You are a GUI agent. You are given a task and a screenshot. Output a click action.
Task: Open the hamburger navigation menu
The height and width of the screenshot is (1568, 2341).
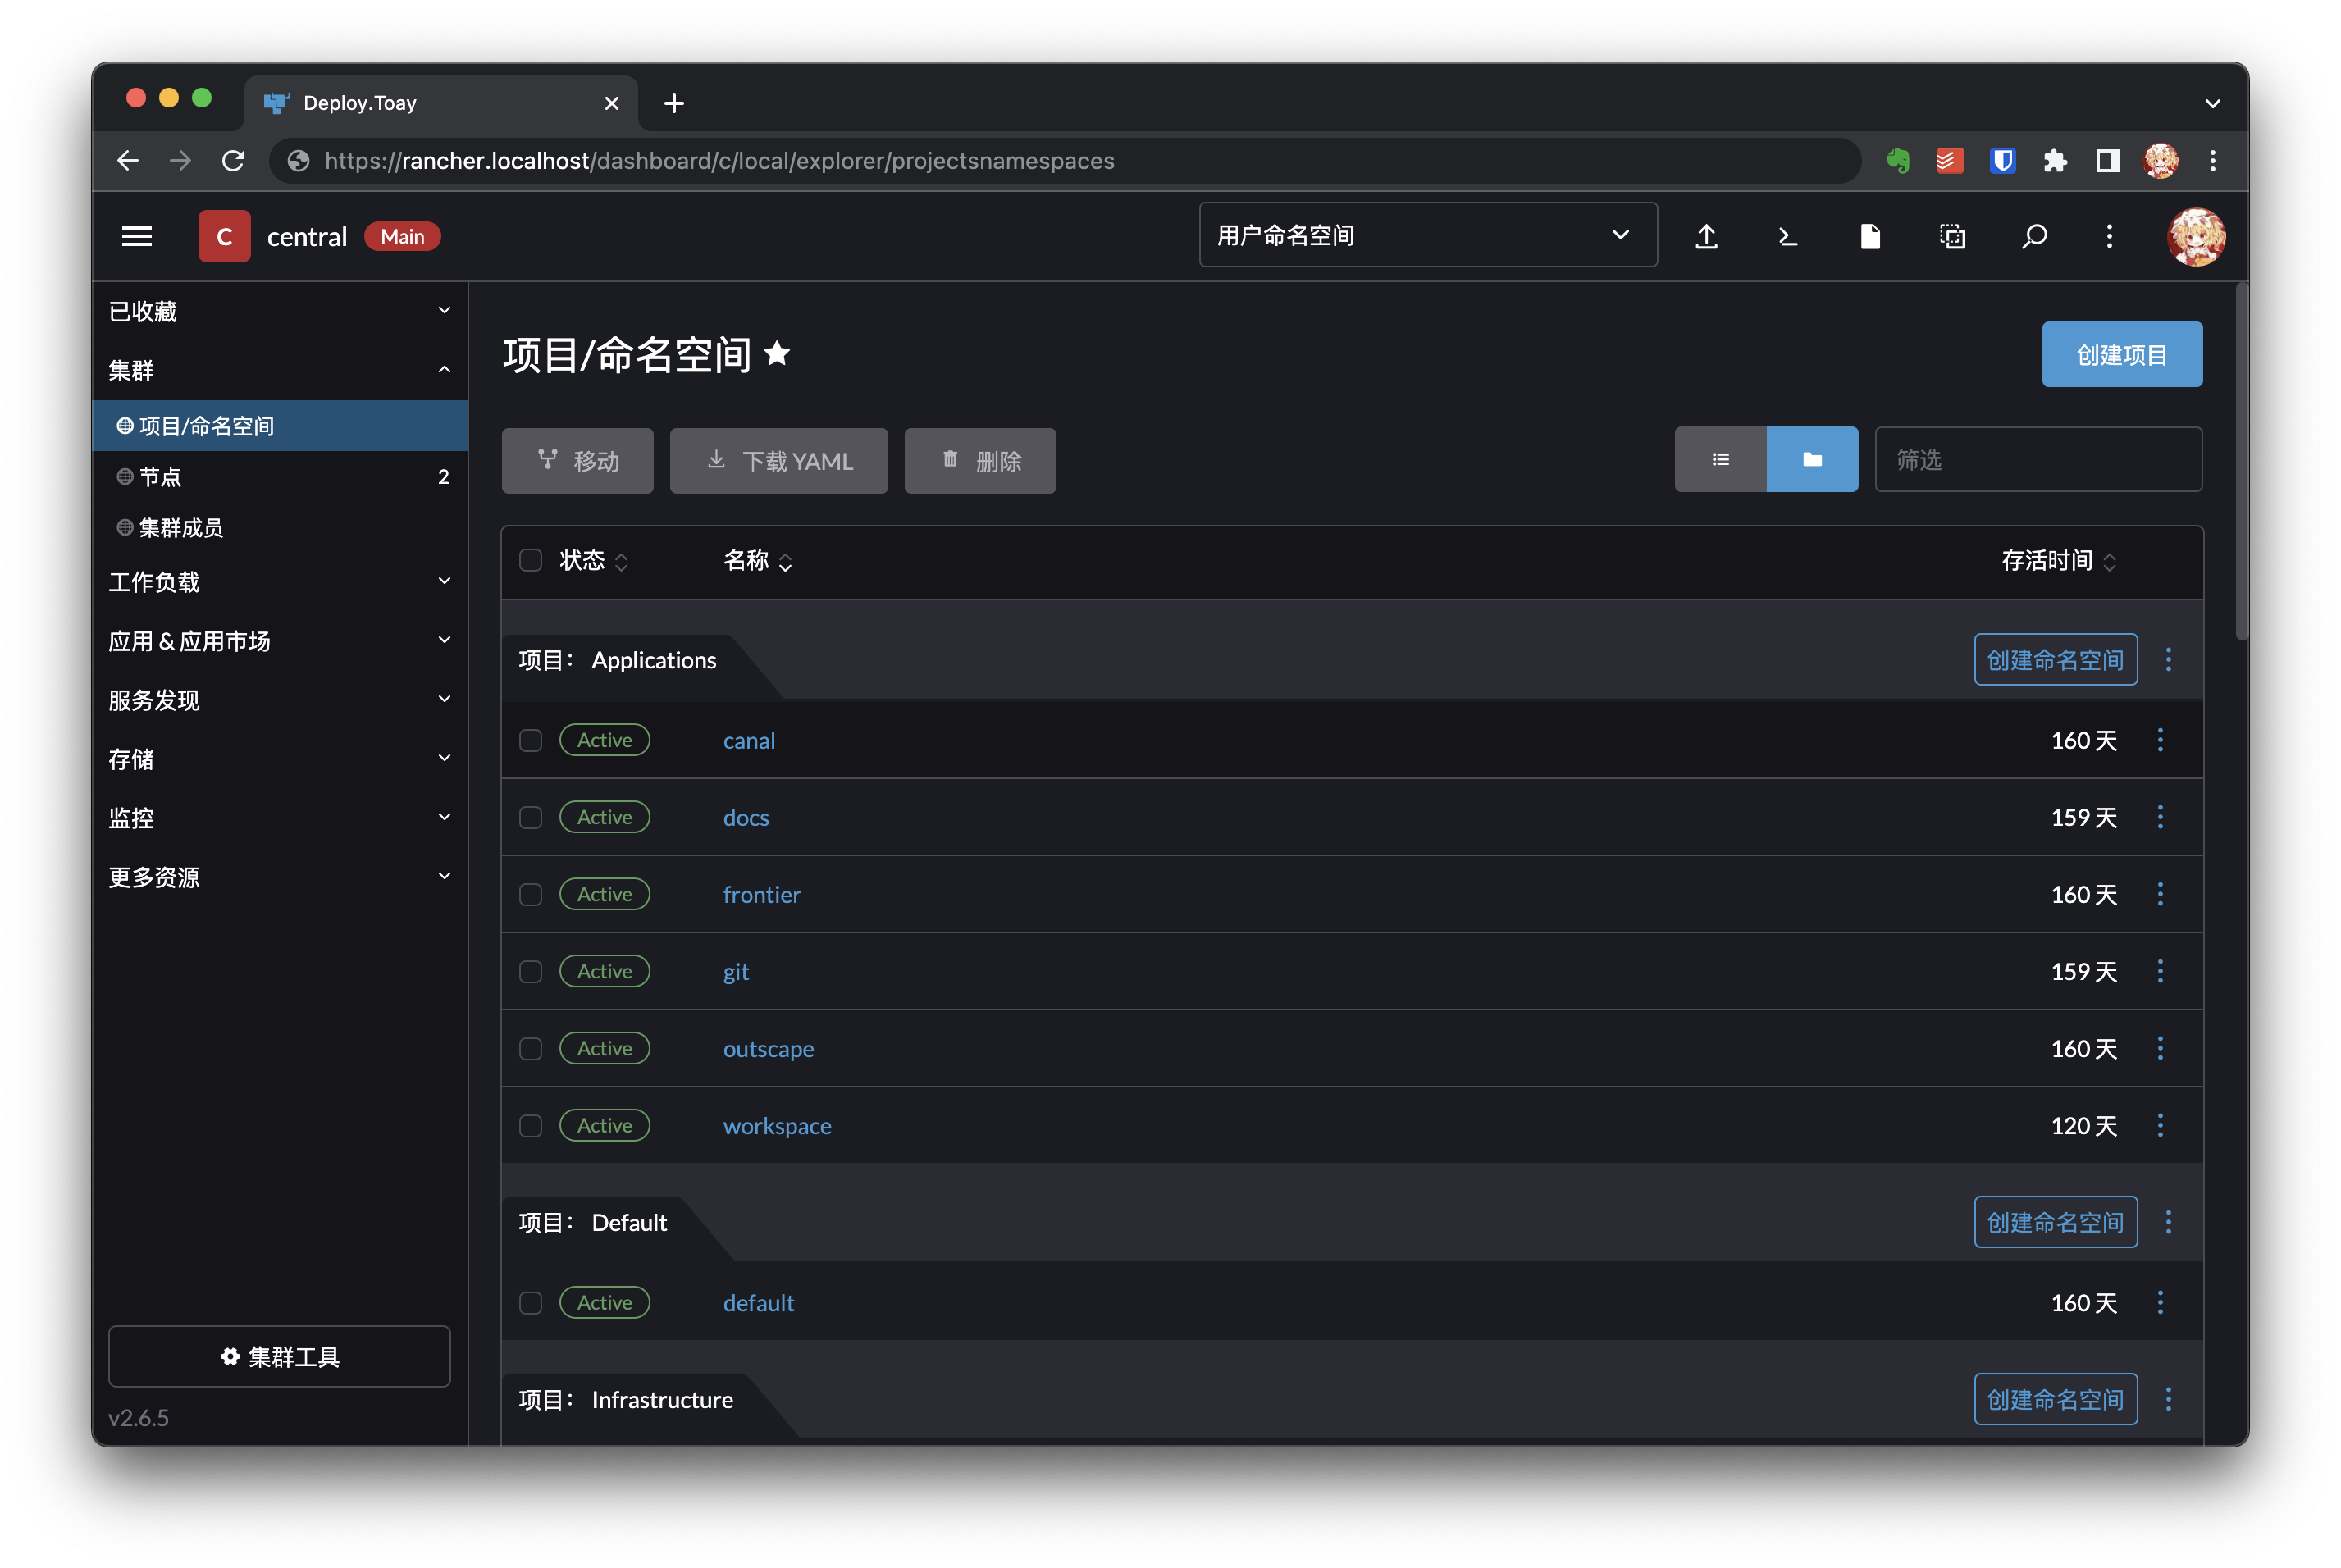[137, 236]
